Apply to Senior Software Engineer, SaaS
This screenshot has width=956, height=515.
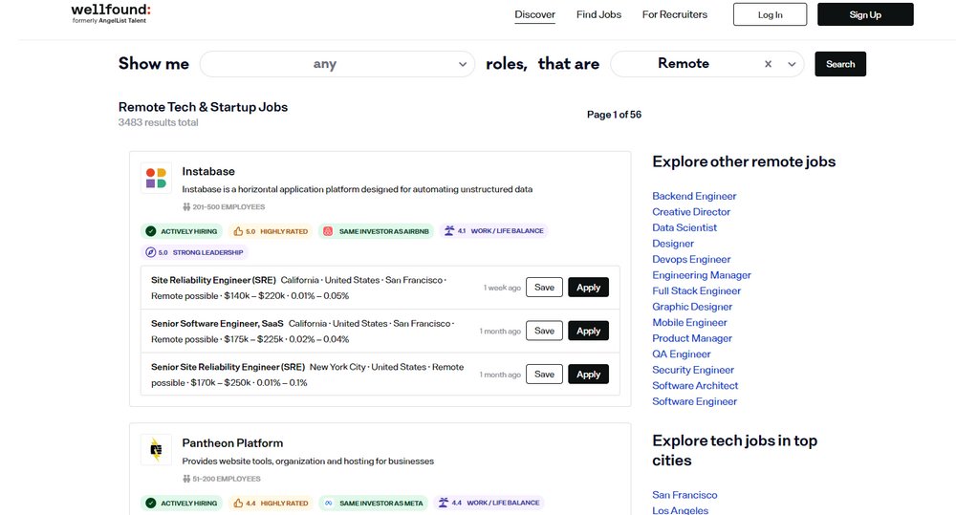[x=588, y=331]
